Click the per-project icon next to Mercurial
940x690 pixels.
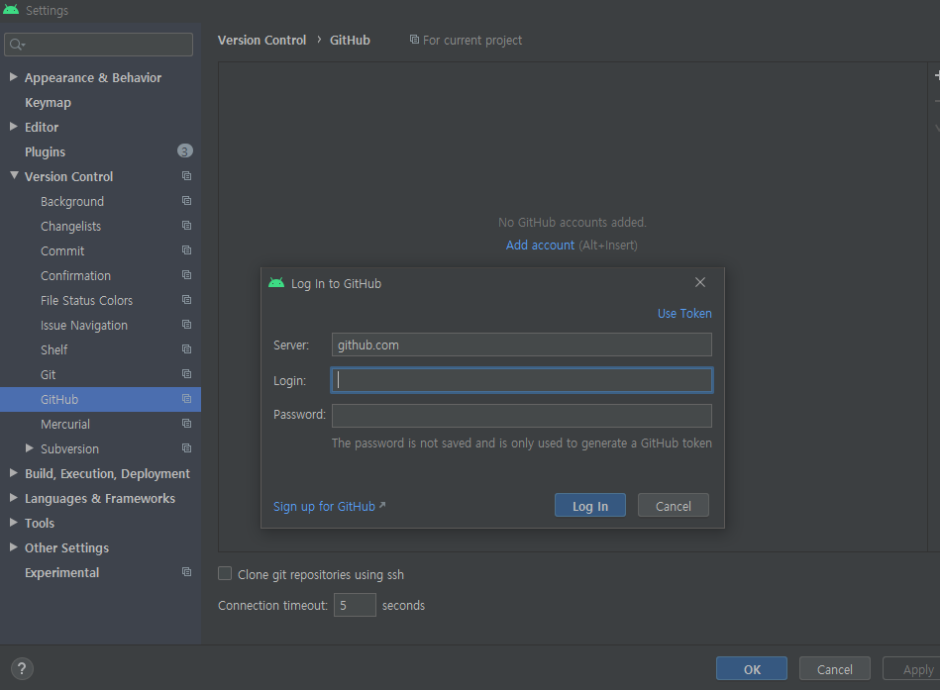click(186, 424)
